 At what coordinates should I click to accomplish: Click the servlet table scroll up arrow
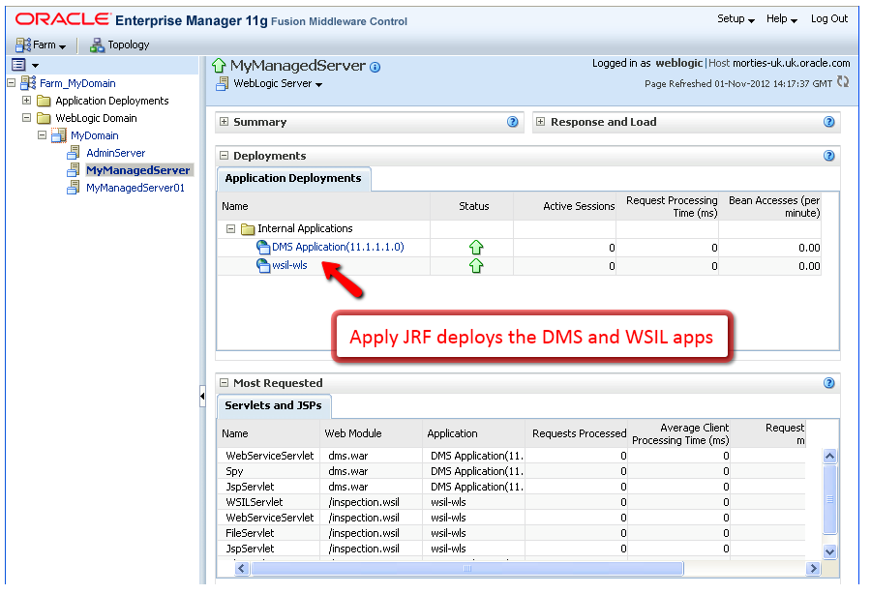click(829, 457)
